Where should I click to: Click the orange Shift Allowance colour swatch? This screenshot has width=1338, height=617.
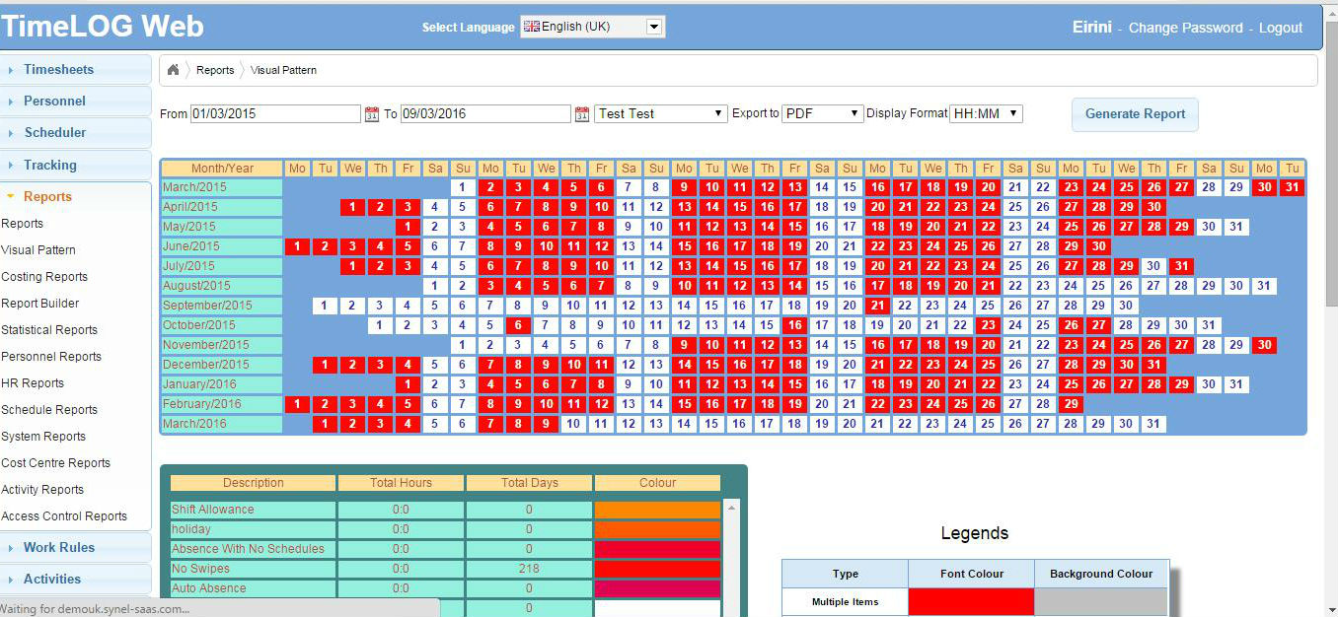657,510
